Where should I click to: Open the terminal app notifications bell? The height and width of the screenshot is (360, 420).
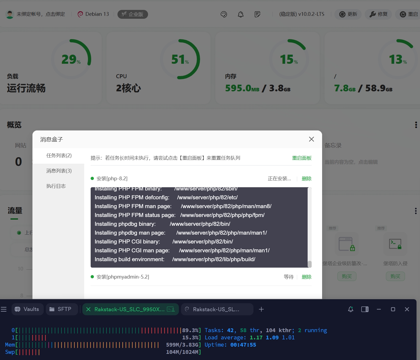coord(351,309)
